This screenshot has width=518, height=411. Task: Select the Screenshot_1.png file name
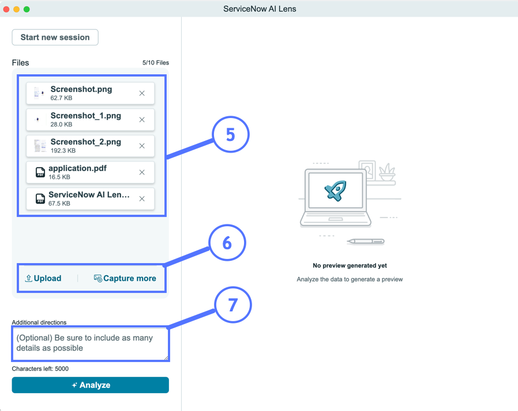click(x=85, y=116)
